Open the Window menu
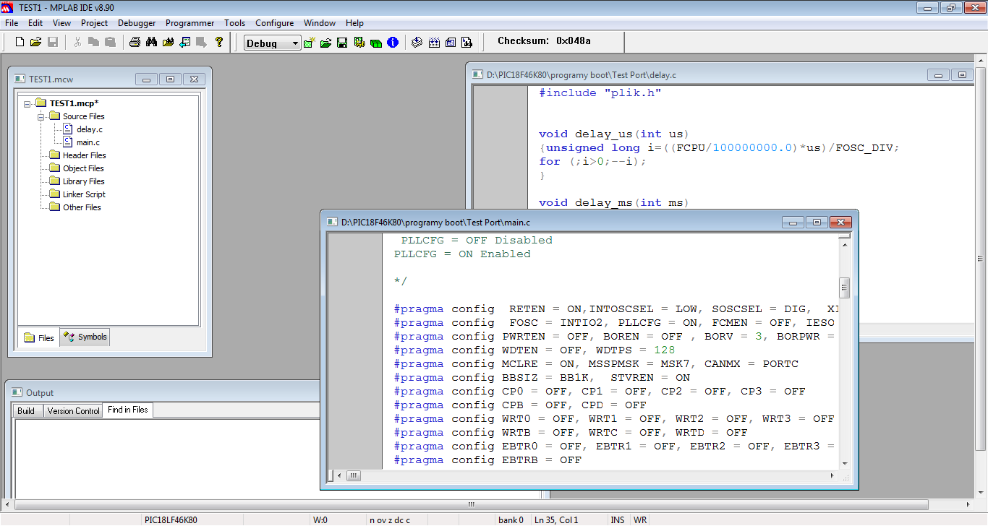 tap(320, 23)
